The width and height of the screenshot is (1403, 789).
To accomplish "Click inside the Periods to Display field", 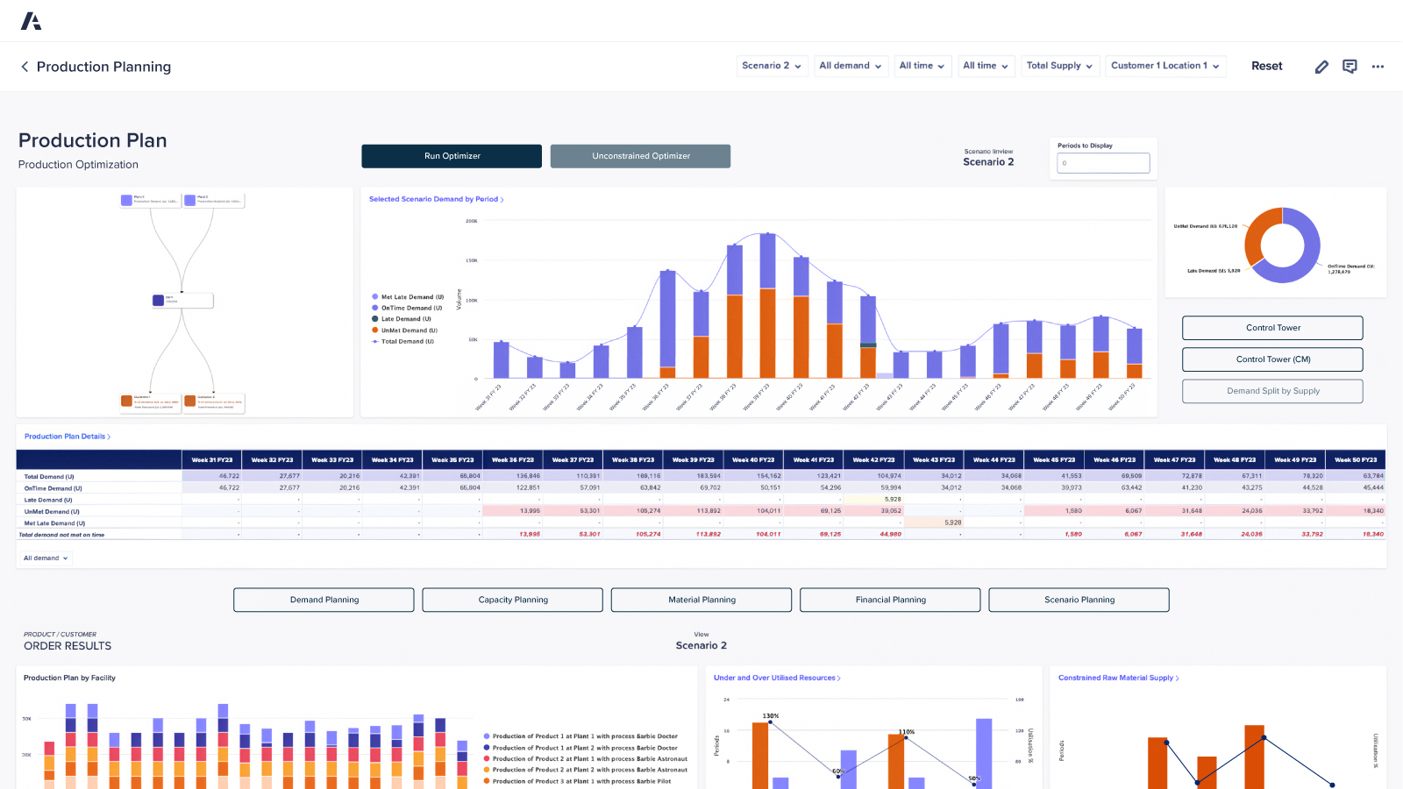I will point(1103,163).
